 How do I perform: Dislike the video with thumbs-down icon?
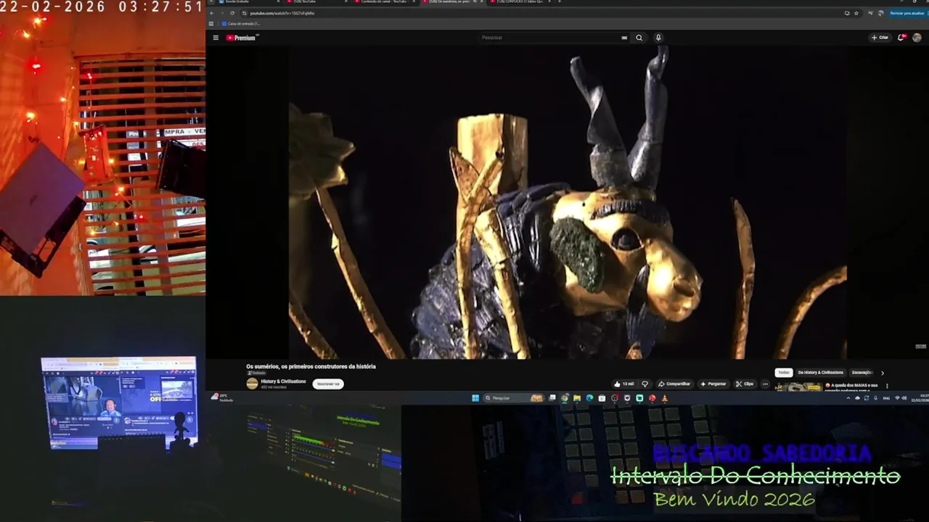coord(644,384)
